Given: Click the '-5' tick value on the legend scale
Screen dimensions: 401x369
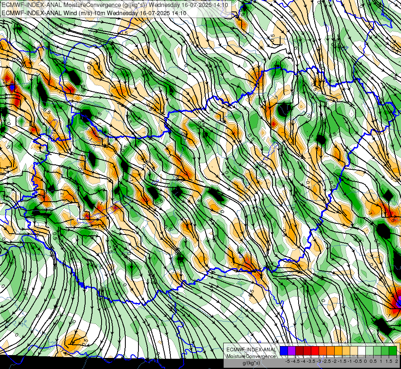Looking at the screenshot, I should [x=288, y=361].
